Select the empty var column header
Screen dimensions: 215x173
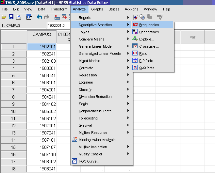pos(192,37)
